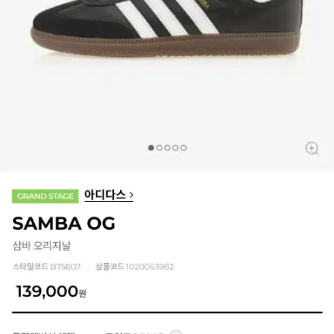Show the fifth and last carousel dot
The width and height of the screenshot is (334, 334).
tap(183, 148)
